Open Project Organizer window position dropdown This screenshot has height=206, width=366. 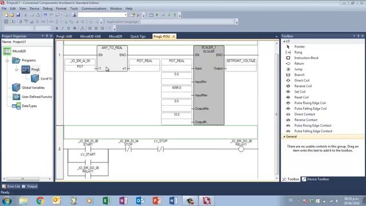click(x=43, y=36)
